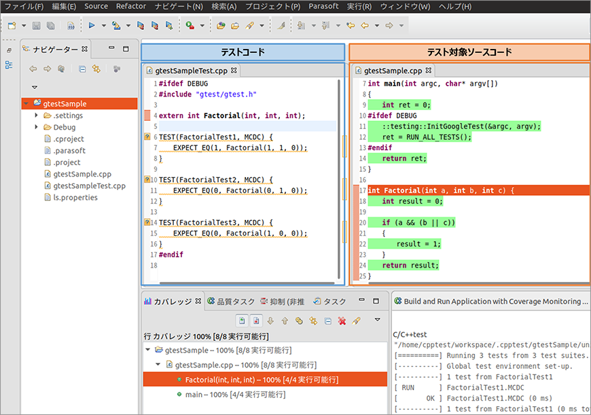Click Collapse All in the Navigator toolbar
591x415 pixels.
tap(82, 69)
